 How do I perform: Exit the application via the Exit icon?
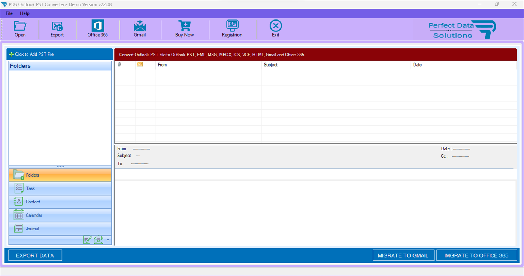275,29
